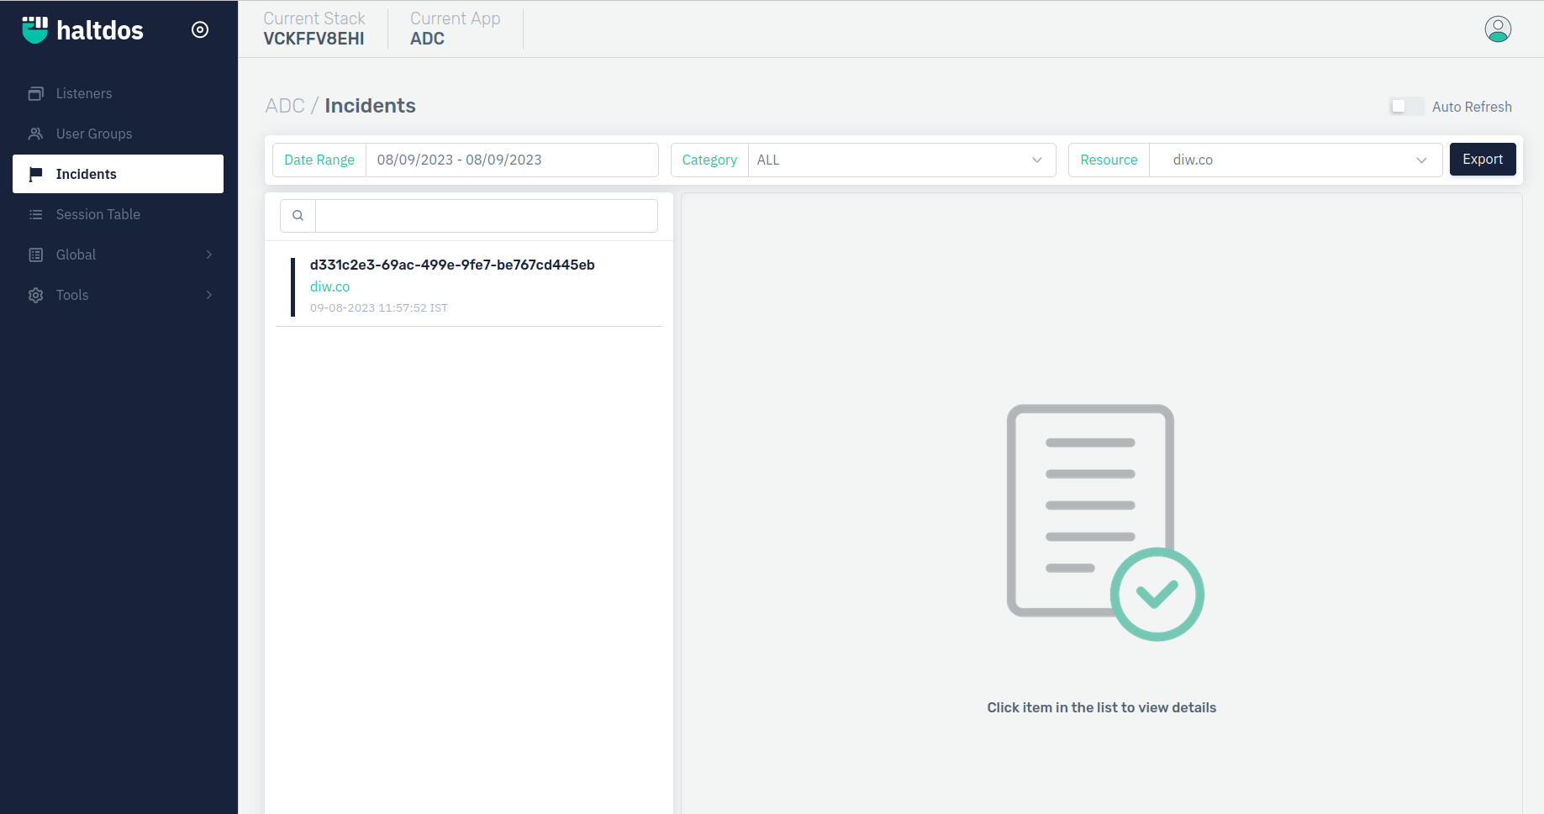Expand the Global menu chevron

point(209,255)
